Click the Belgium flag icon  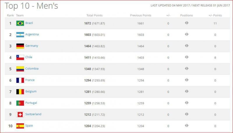pos(20,92)
